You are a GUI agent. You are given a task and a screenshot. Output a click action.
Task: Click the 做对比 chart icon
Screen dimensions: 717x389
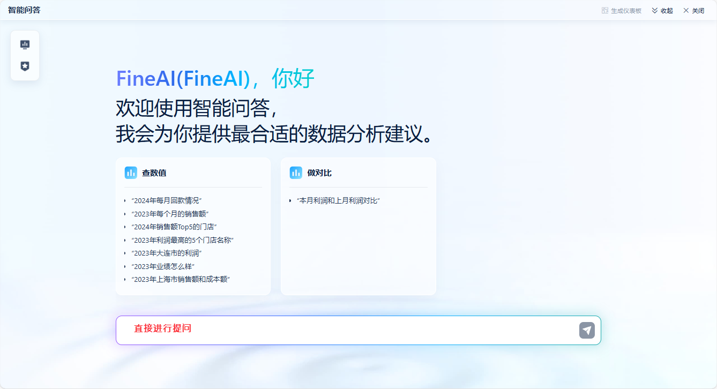296,173
